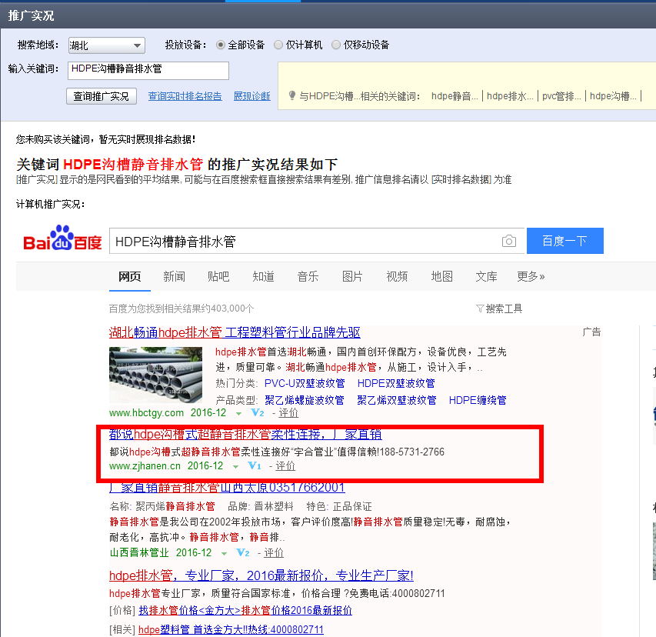Image resolution: width=656 pixels, height=637 pixels.
Task: Click the 搜索工具 link
Action: [x=504, y=308]
